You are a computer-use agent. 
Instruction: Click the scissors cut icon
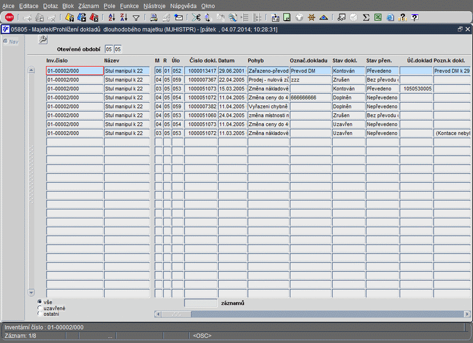click(x=196, y=18)
